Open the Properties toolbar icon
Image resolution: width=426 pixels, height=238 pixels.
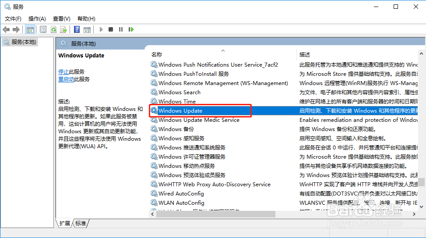pyautogui.click(x=43, y=29)
